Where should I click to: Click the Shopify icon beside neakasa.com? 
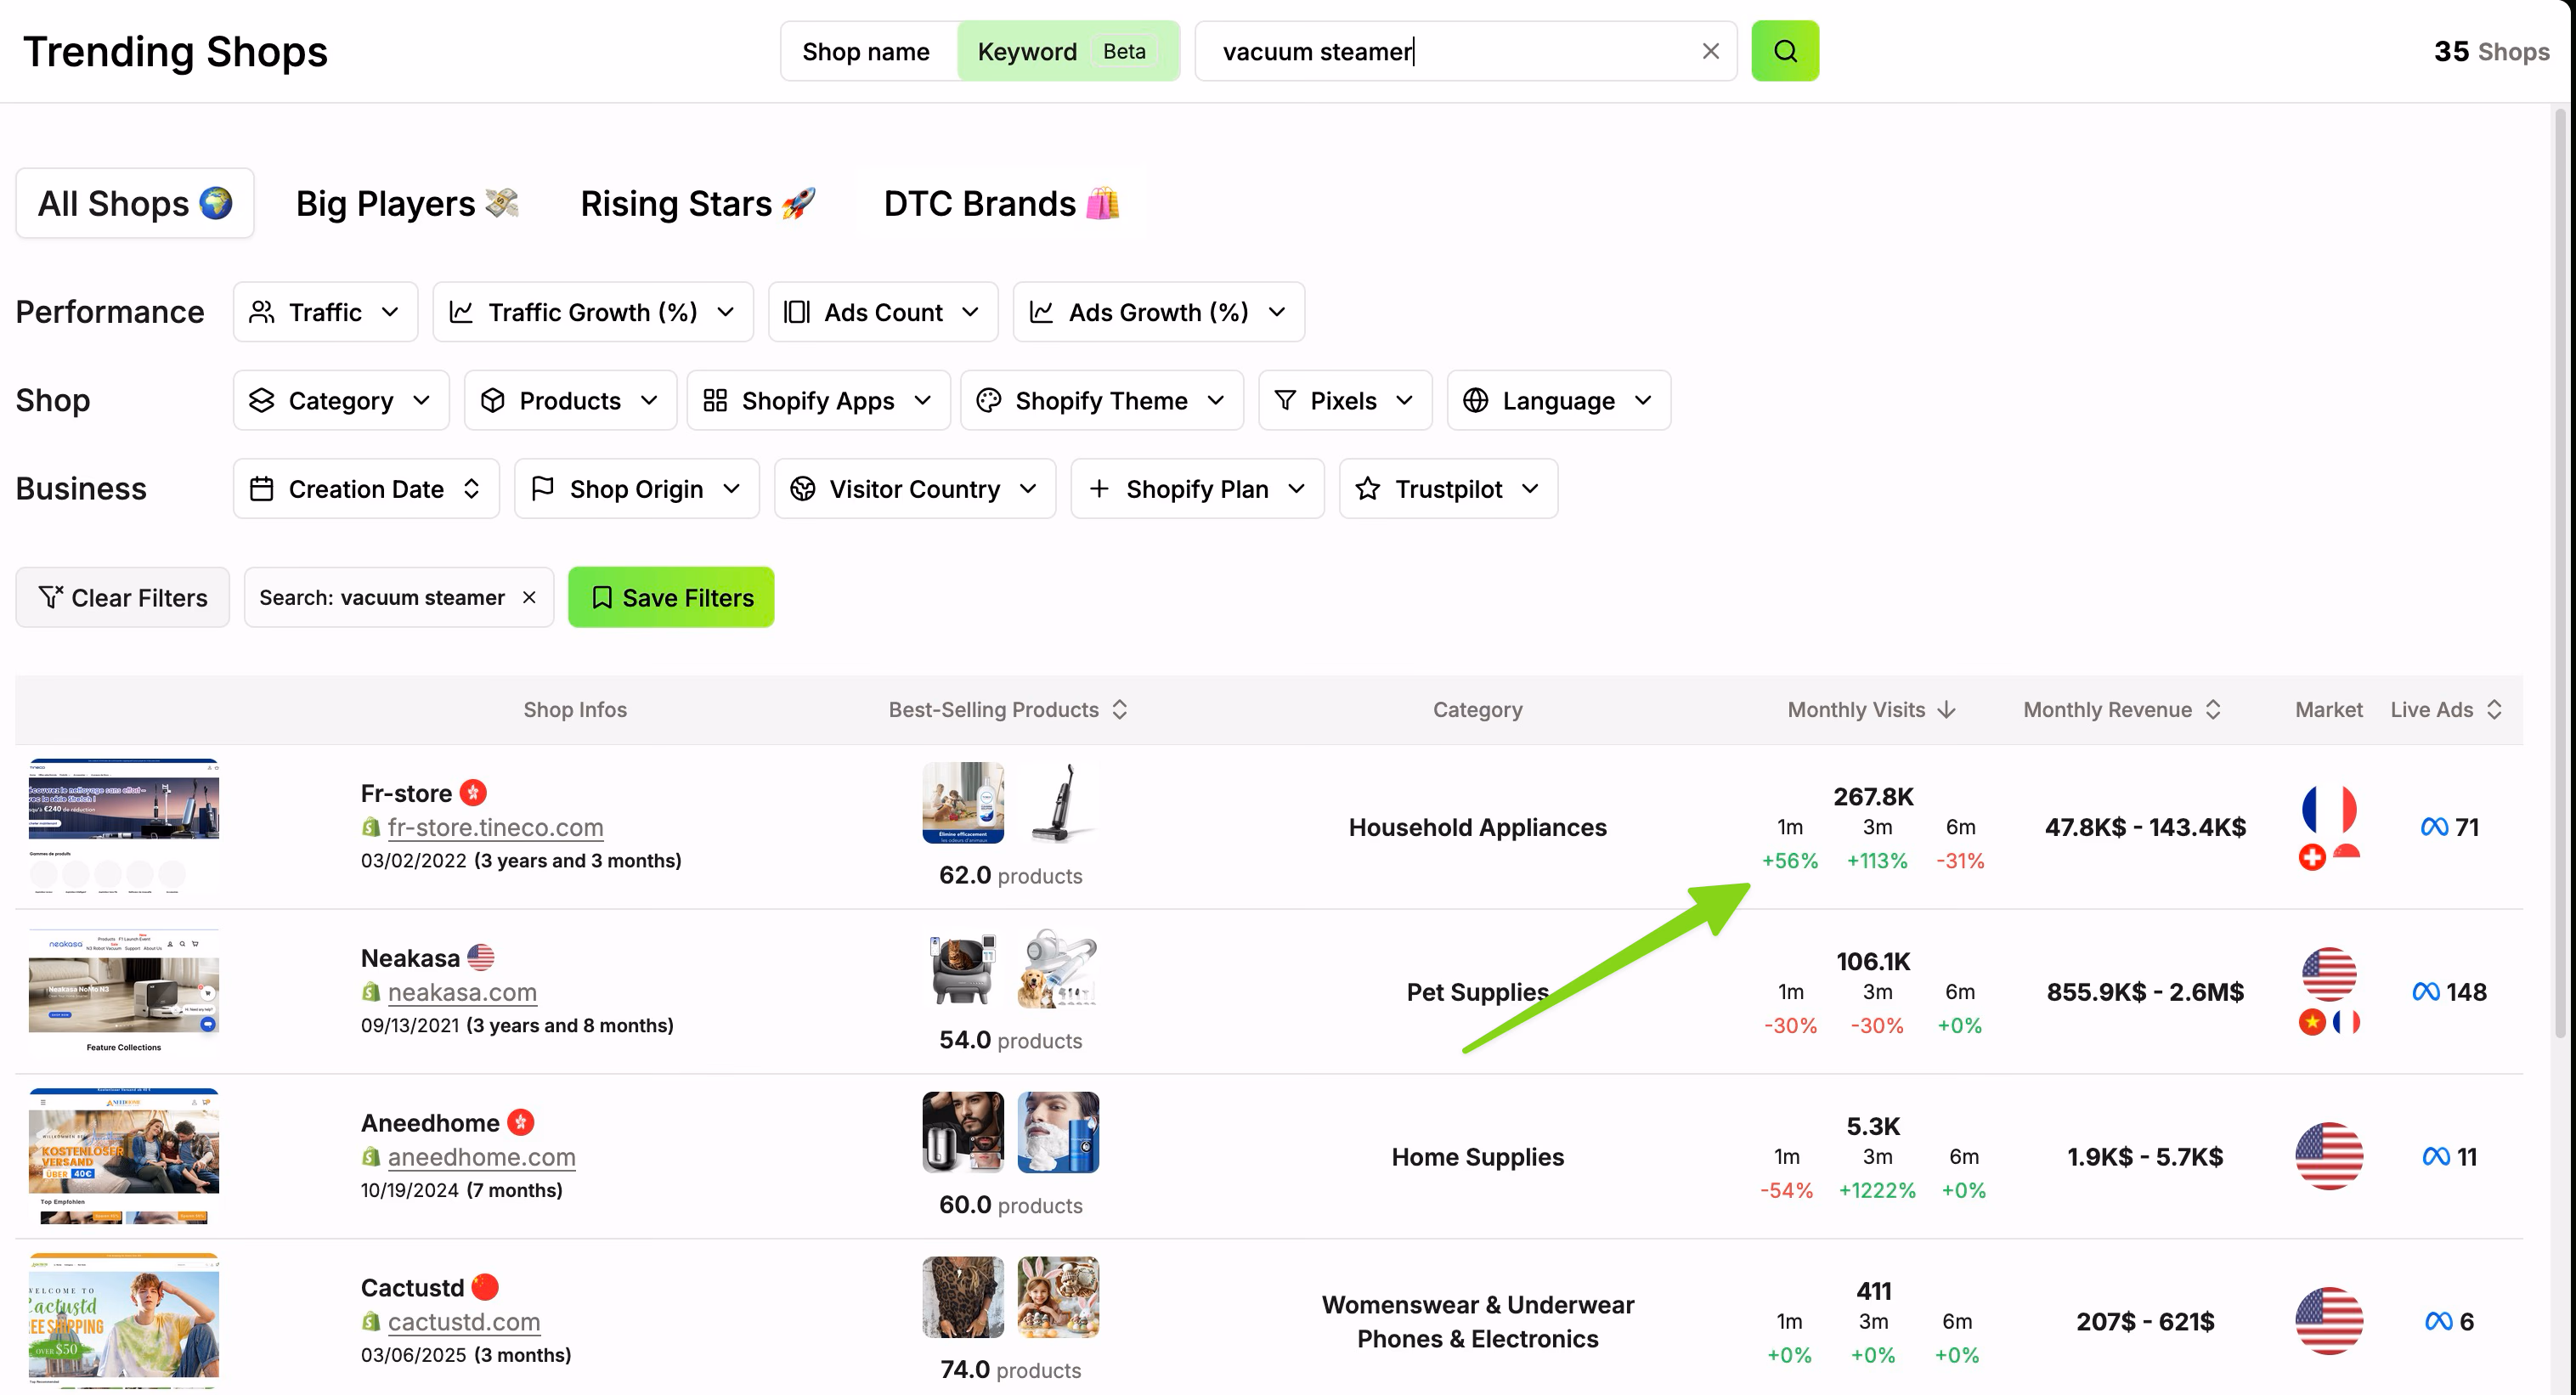click(371, 992)
